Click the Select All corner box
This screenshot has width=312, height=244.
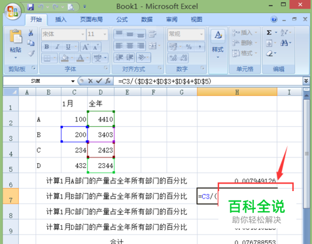coord(11,92)
